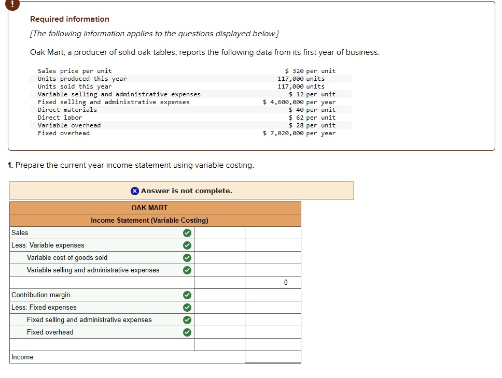
Task: Click the Sales amount cell in last column
Action: 273,233
